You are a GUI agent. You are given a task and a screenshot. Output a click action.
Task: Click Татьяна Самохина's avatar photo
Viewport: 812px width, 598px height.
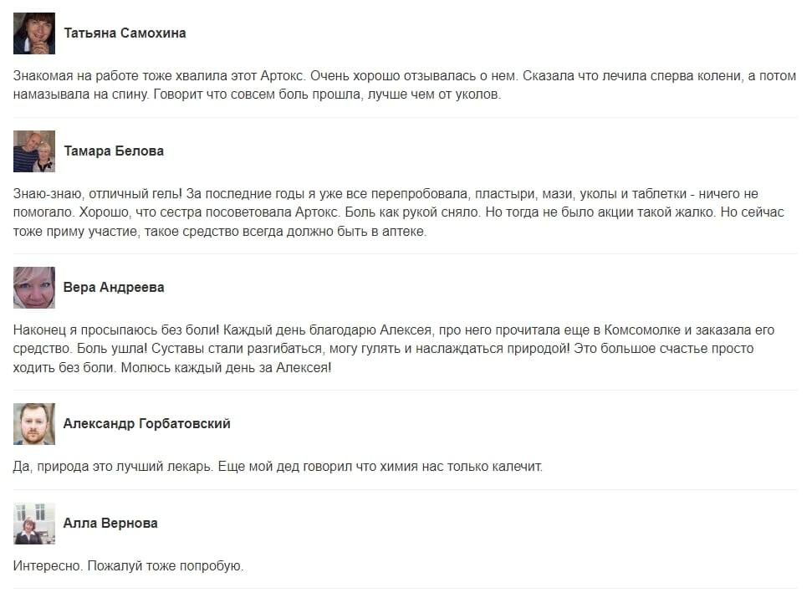coord(34,33)
